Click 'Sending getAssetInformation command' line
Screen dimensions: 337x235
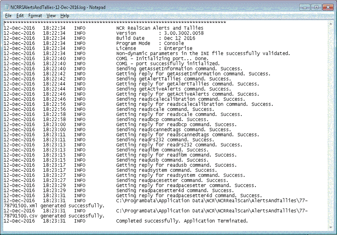coord(179,69)
